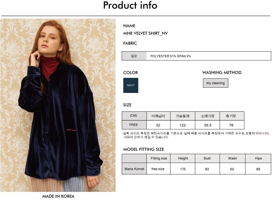This screenshot has height=201, width=273.
Task: Click the 소매기장 column header
Action: pyautogui.click(x=207, y=116)
